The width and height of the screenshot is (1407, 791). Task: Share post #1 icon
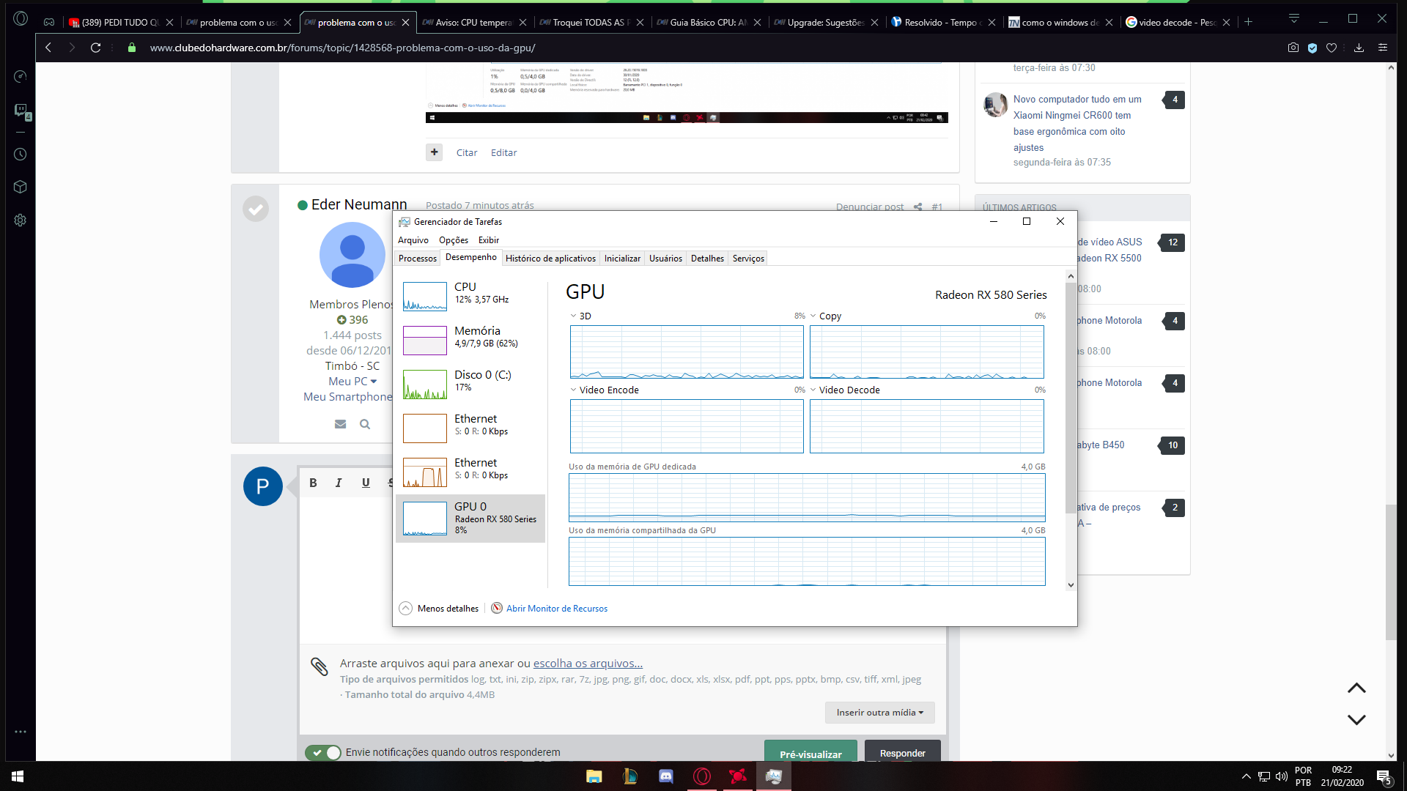pos(917,207)
